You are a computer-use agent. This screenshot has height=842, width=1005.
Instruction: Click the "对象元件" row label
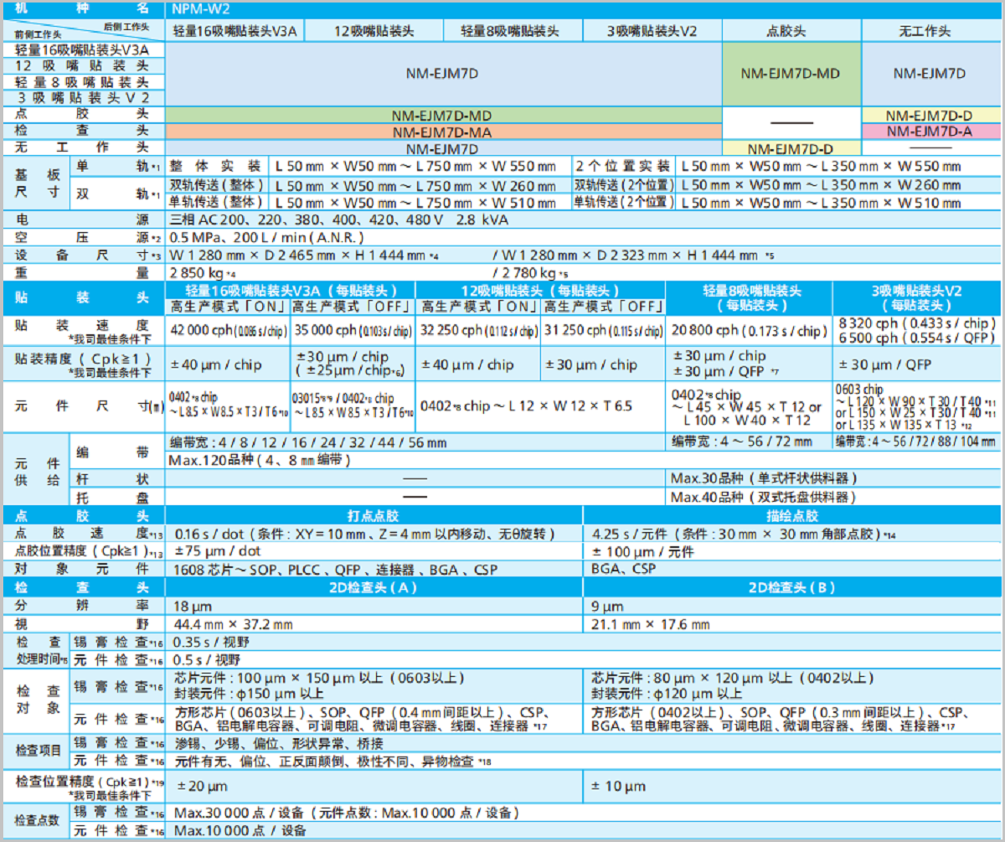point(82,570)
